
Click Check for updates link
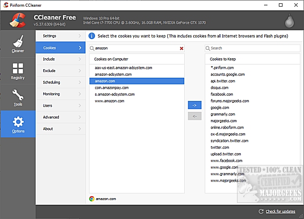pos(283,211)
